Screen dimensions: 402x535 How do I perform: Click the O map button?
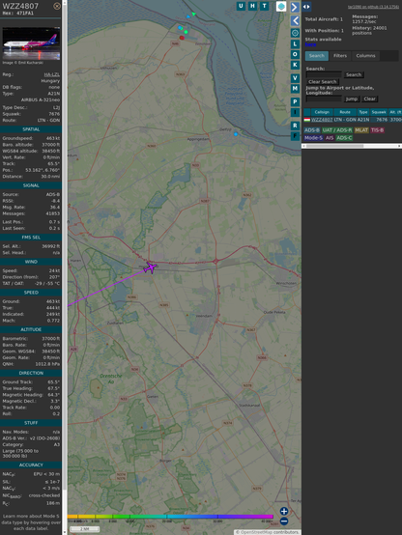point(295,54)
